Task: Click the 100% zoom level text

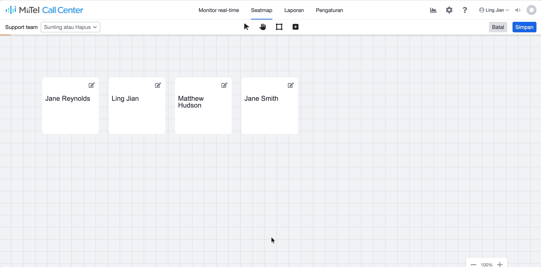Action: coord(487,265)
